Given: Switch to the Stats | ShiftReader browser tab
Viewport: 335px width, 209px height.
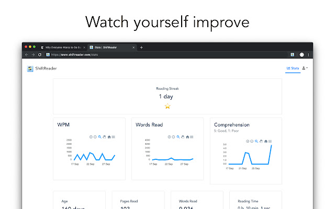Looking at the screenshot, I should (111, 48).
